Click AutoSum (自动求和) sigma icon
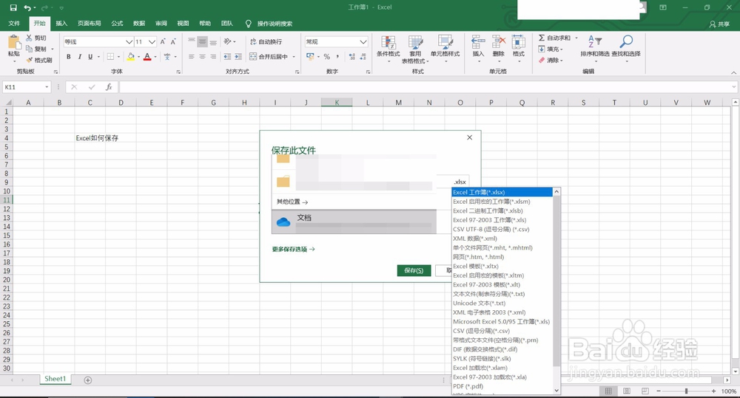Screen dimensions: 740x398 (542, 38)
